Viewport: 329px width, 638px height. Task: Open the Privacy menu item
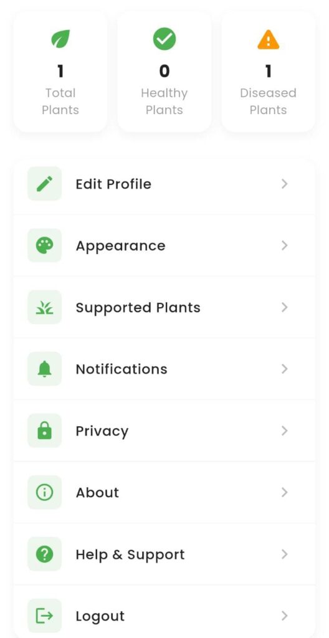(x=164, y=431)
